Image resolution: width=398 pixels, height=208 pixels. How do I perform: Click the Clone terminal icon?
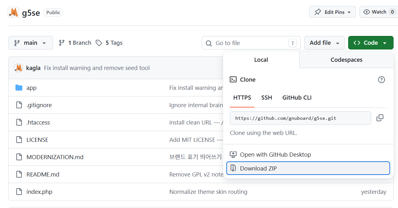[233, 79]
